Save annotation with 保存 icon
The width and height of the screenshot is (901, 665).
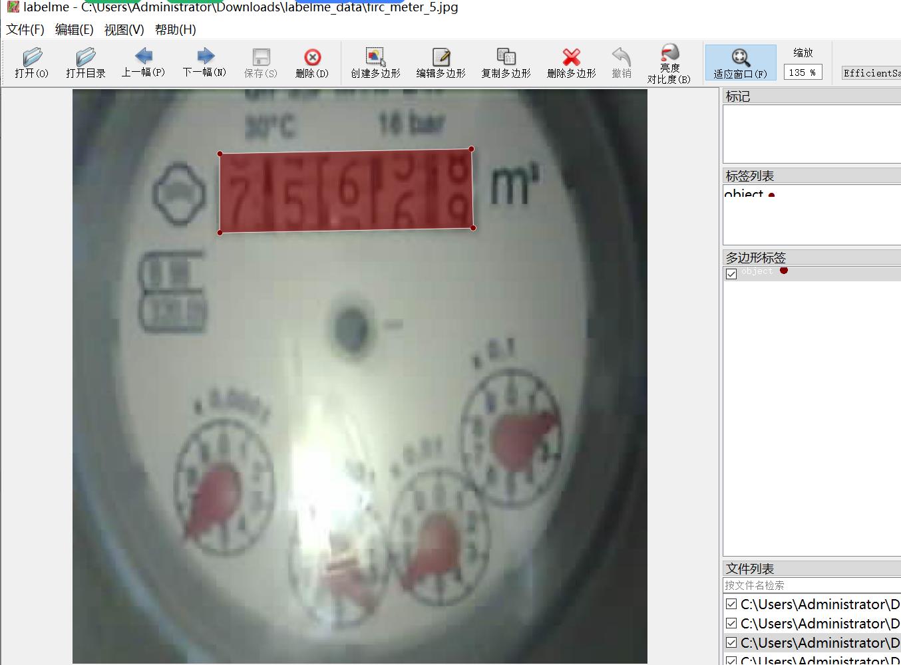point(261,63)
